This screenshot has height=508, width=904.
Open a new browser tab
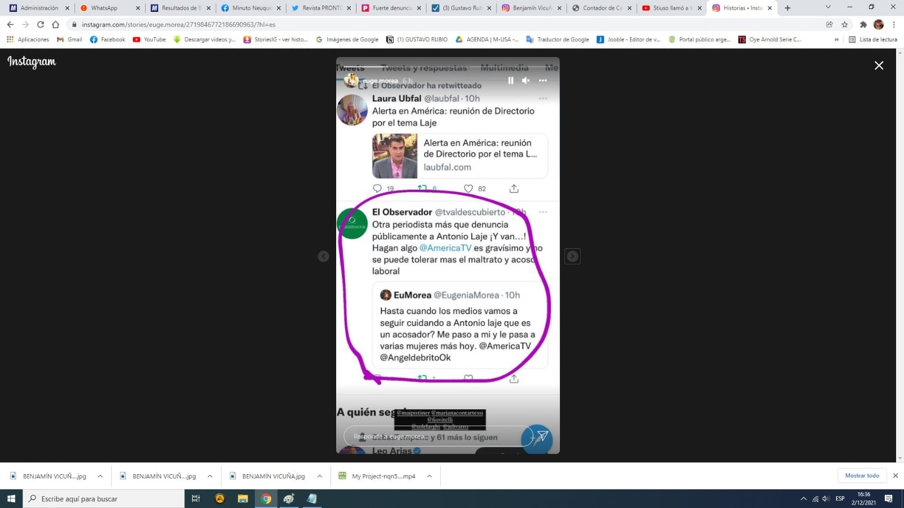[x=788, y=8]
